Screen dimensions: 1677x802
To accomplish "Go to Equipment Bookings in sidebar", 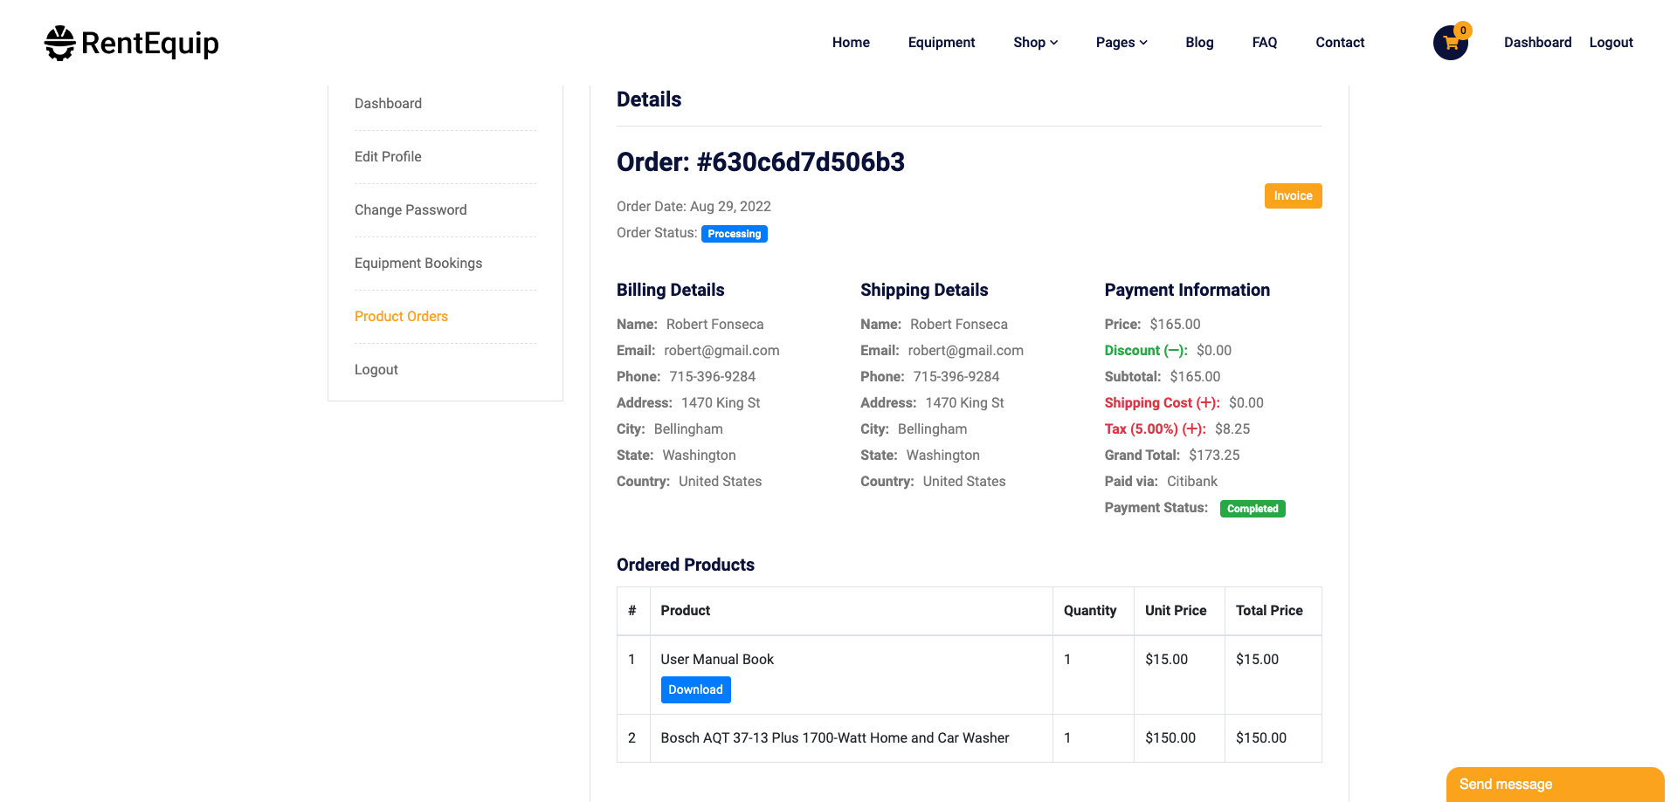I will [418, 264].
